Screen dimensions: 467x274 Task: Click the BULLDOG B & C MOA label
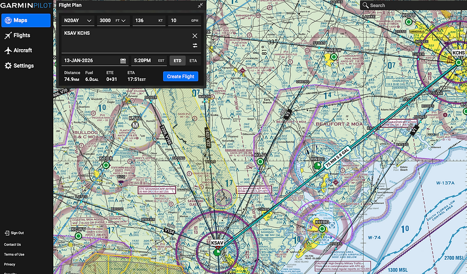pos(86,134)
